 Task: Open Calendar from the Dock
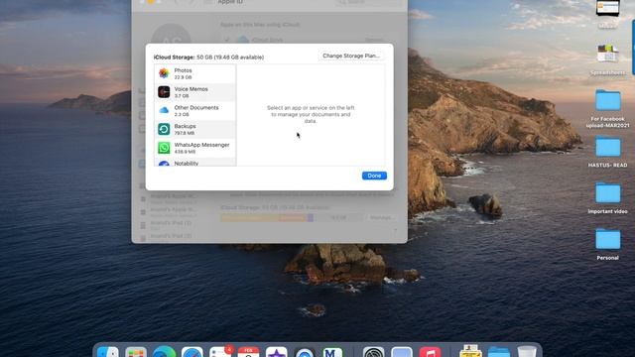point(248,352)
